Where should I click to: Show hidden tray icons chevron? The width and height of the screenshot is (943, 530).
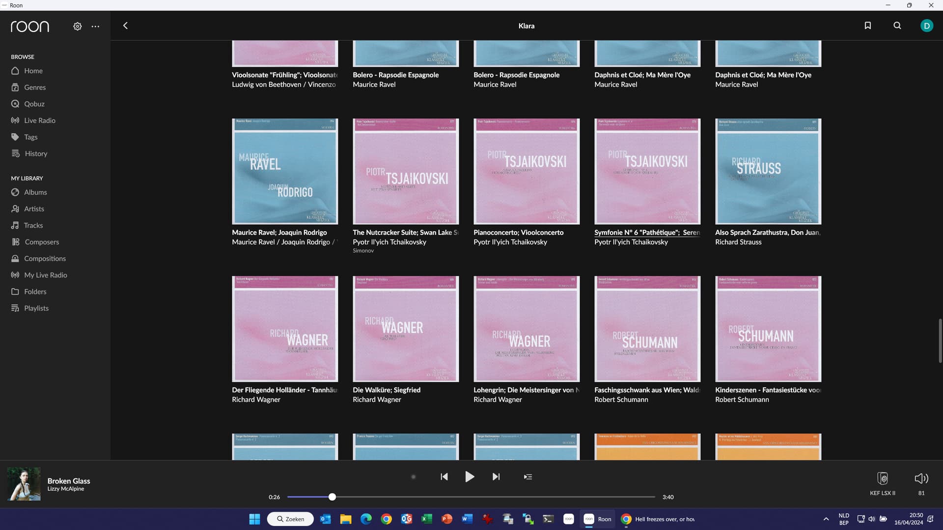pyautogui.click(x=826, y=519)
